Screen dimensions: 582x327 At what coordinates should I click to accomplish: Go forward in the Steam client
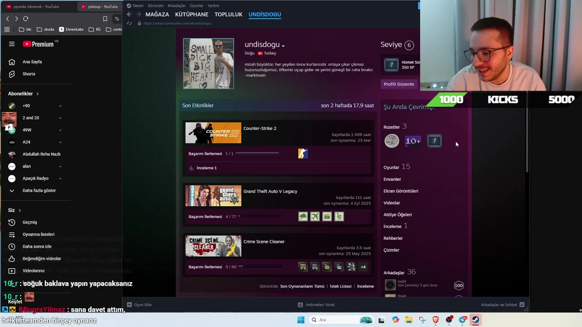tap(139, 15)
